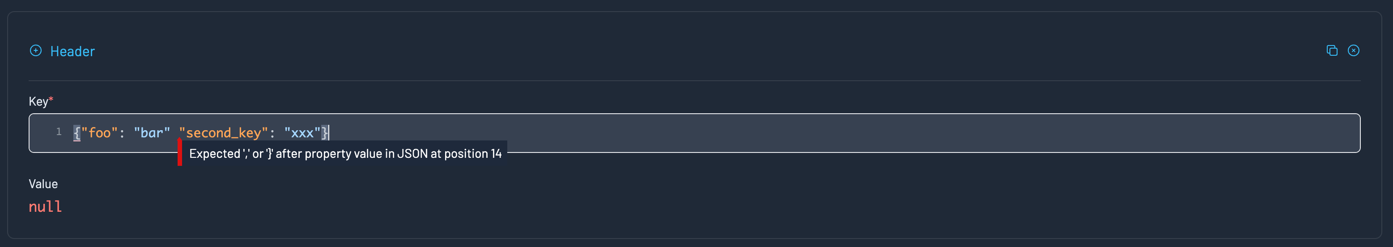Remove the Header item with circled X
This screenshot has width=1393, height=247.
click(x=1354, y=51)
